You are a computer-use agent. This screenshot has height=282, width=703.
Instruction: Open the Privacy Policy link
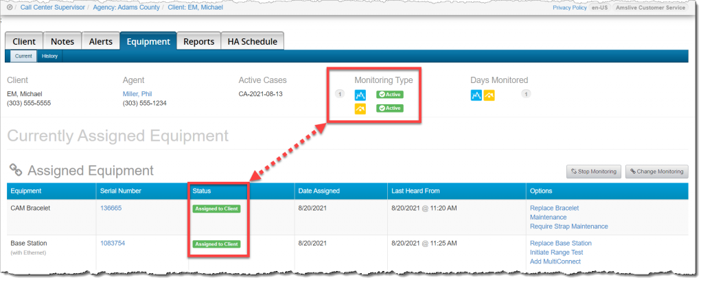click(570, 8)
